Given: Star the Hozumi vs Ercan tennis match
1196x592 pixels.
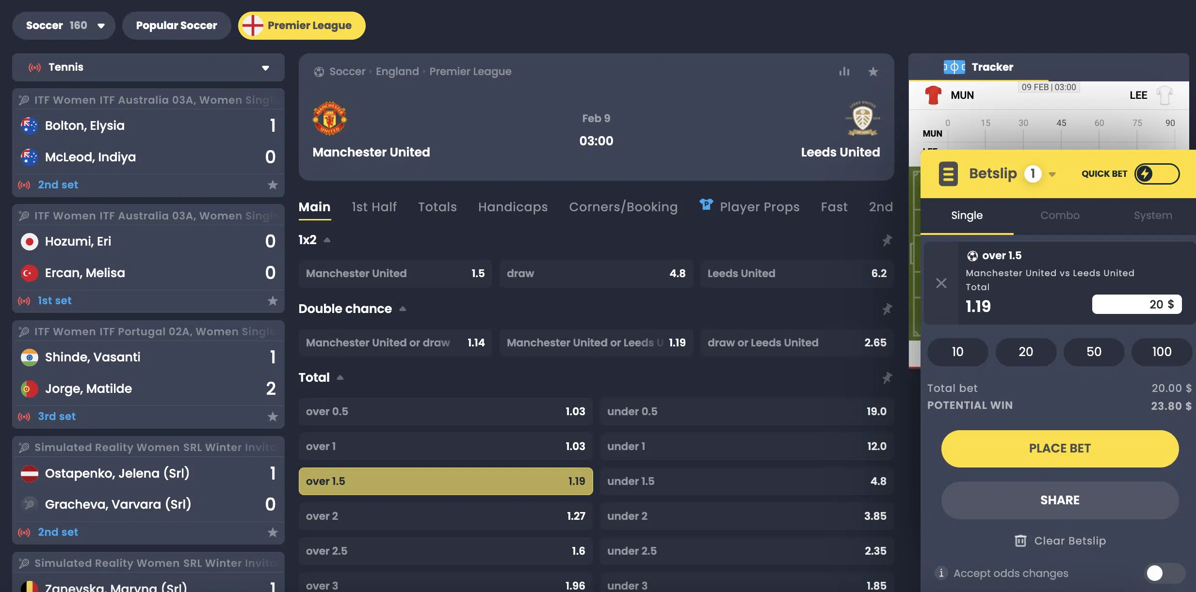Looking at the screenshot, I should (273, 301).
